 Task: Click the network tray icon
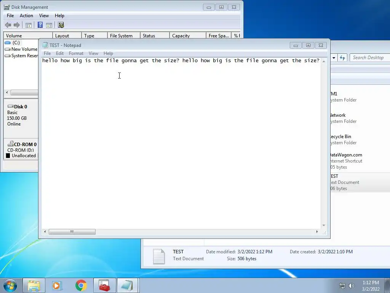click(x=342, y=286)
